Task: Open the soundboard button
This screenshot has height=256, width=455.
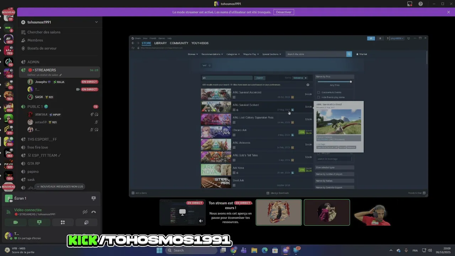Action: tap(86, 222)
